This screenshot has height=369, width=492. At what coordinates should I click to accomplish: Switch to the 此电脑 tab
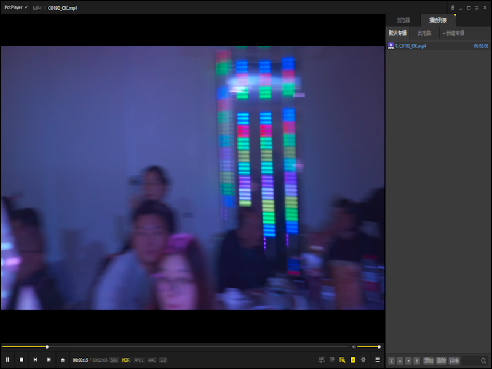424,33
